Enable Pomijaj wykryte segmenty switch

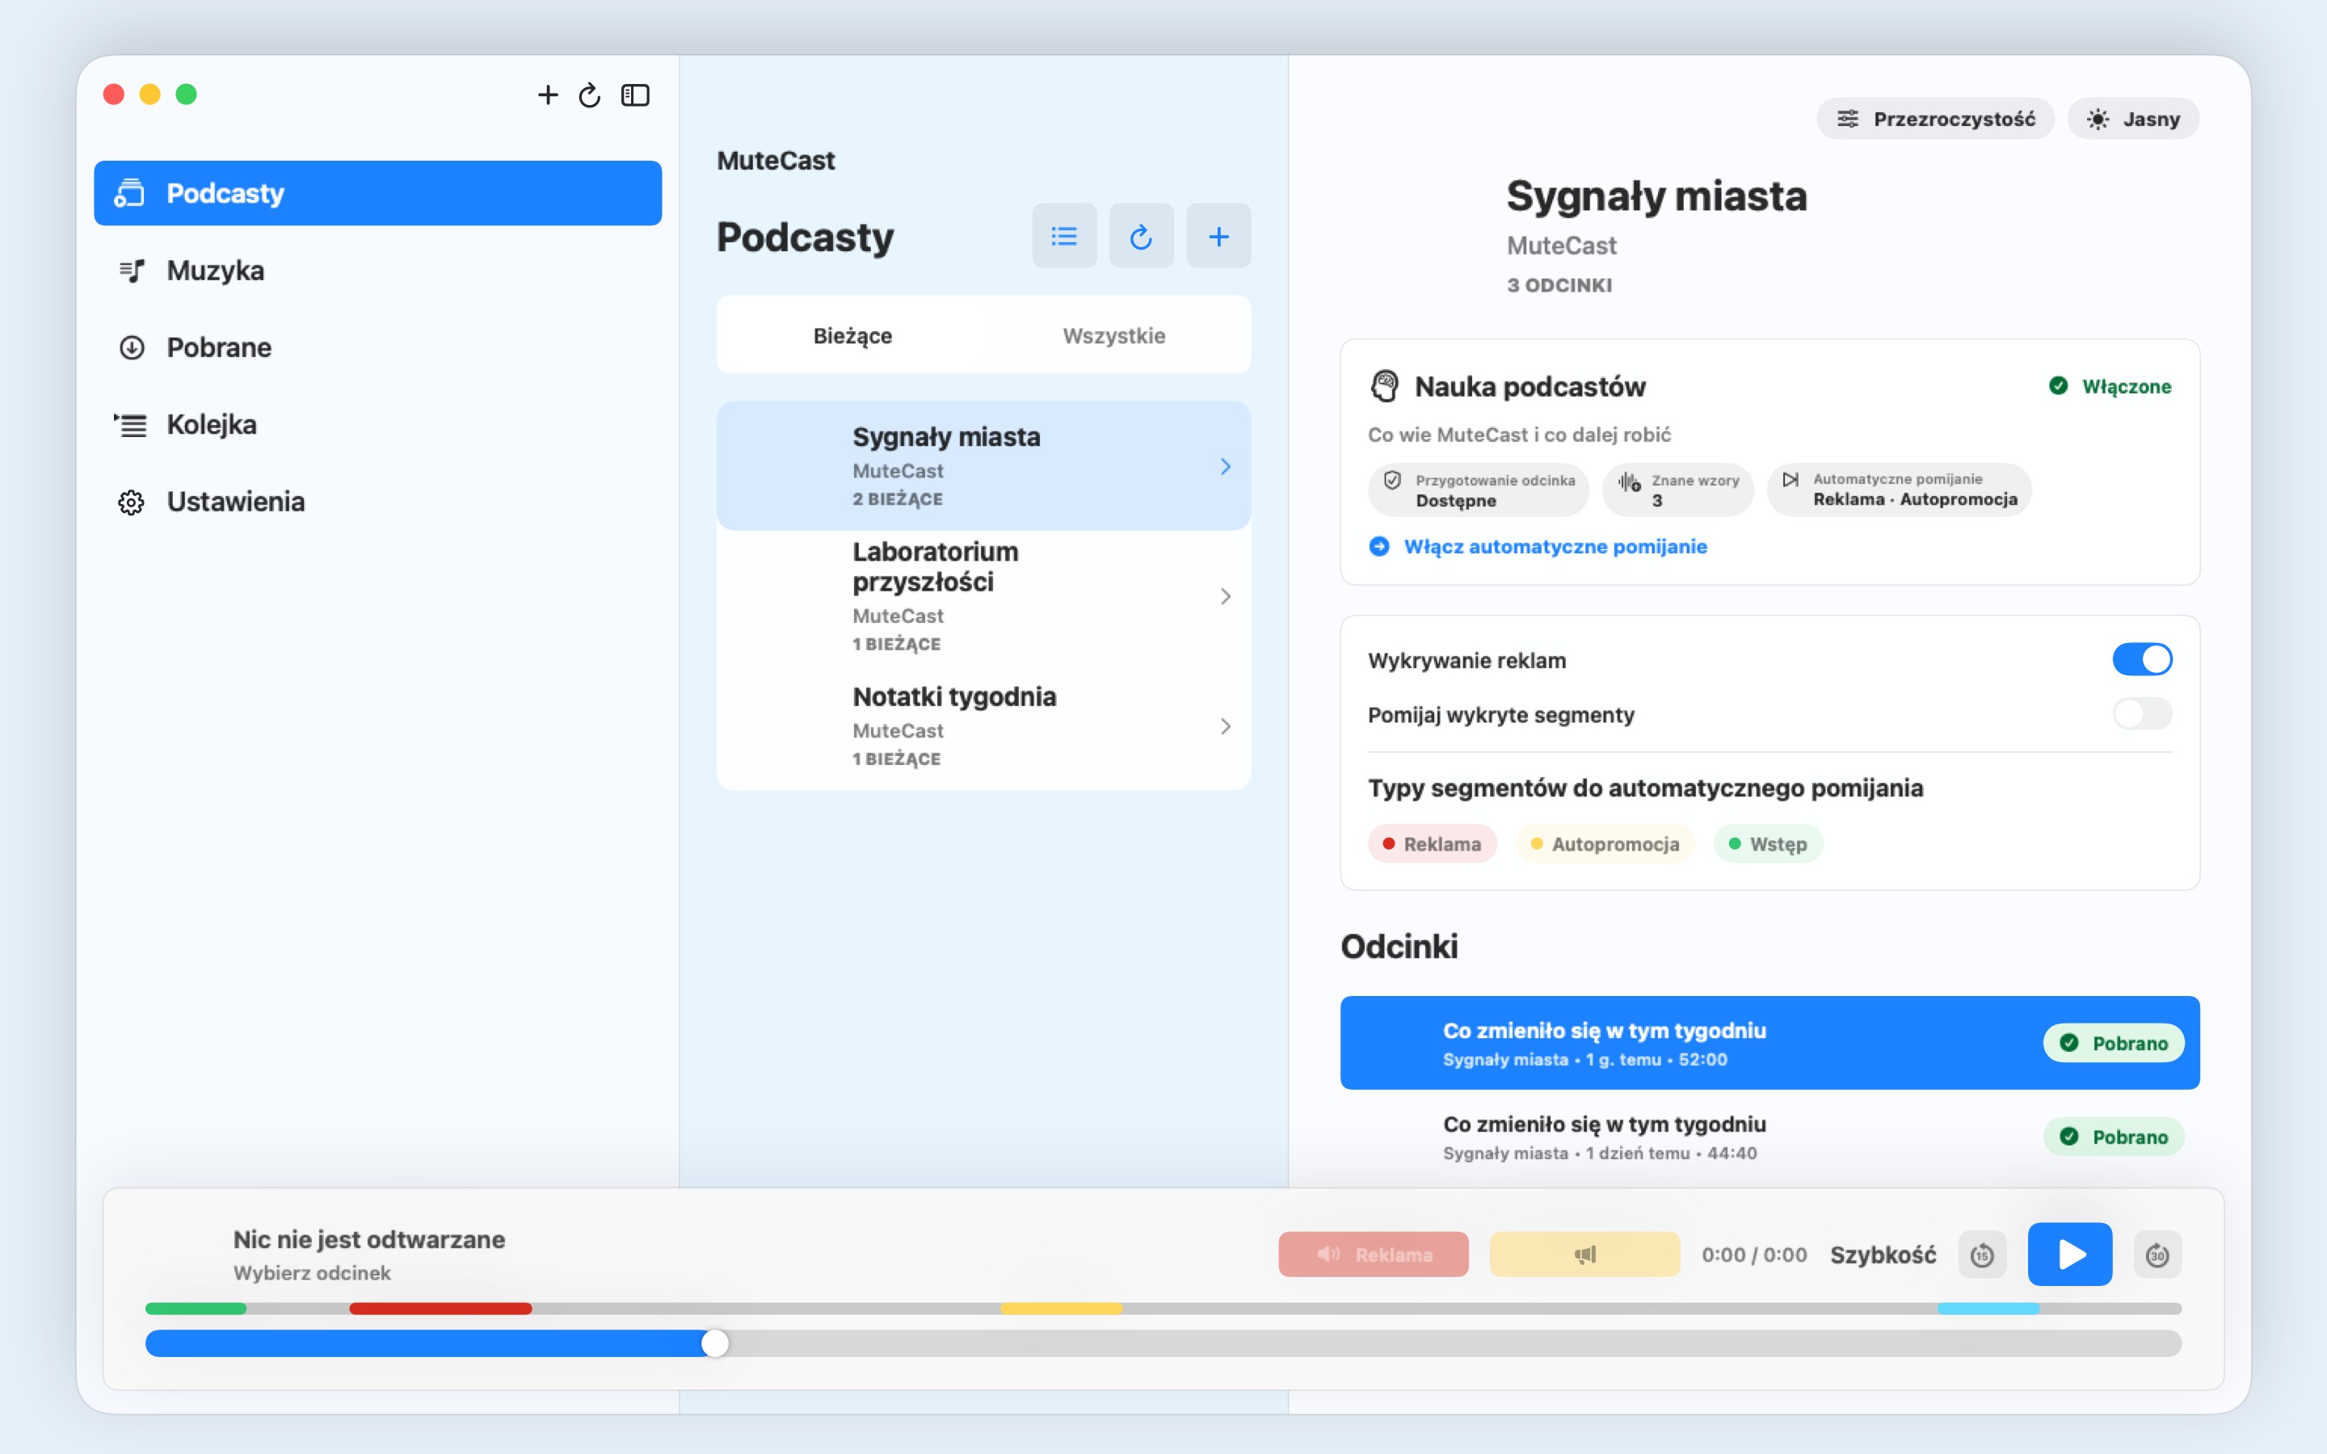tap(2141, 713)
